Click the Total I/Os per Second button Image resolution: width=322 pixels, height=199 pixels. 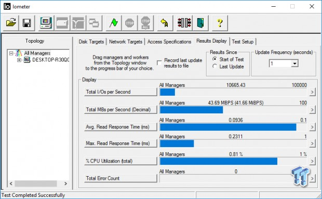click(120, 92)
